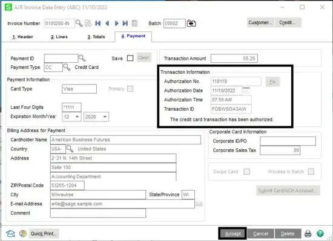The width and height of the screenshot is (333, 241).
Task: Click the Fix button by Authorization No.
Action: click(x=272, y=82)
